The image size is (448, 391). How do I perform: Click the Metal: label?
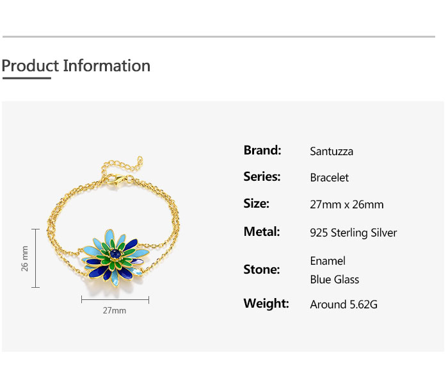[262, 231]
